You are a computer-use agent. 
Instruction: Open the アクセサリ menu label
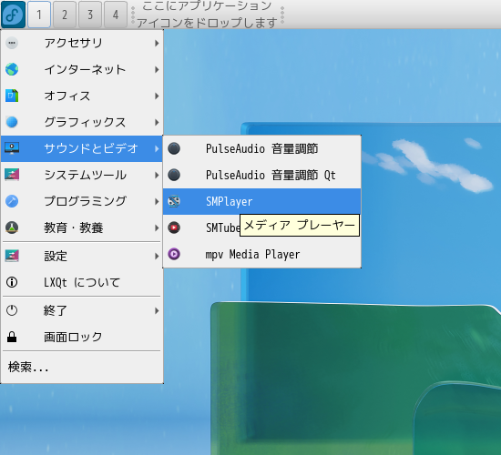click(x=73, y=43)
